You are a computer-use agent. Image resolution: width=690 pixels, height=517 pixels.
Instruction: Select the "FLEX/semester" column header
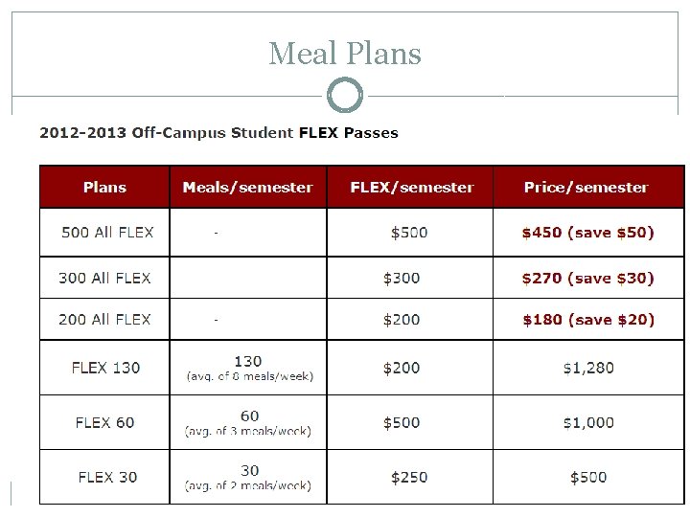pyautogui.click(x=412, y=188)
